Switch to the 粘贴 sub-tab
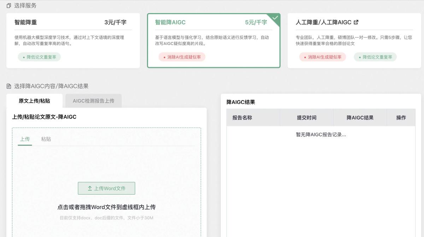 46,139
